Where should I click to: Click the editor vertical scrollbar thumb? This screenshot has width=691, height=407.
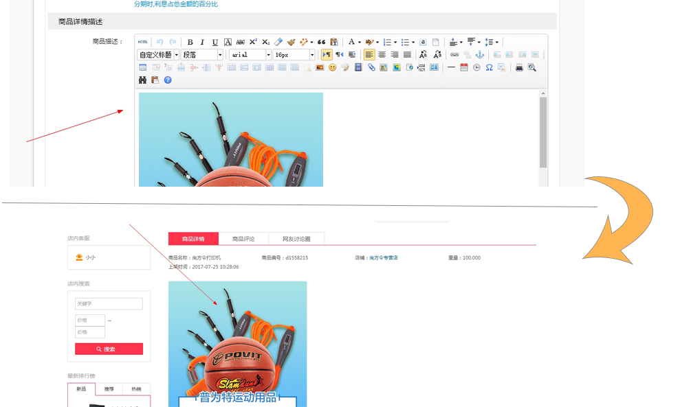tap(543, 132)
